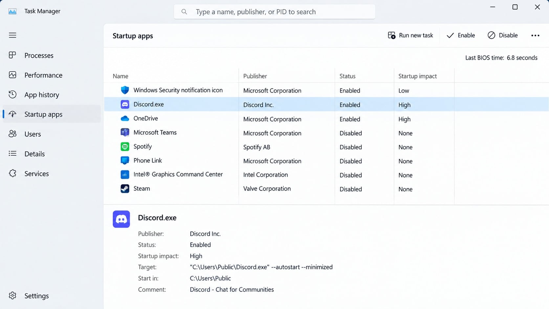Viewport: 549px width, 309px height.
Task: Go to the App history page
Action: 52,95
